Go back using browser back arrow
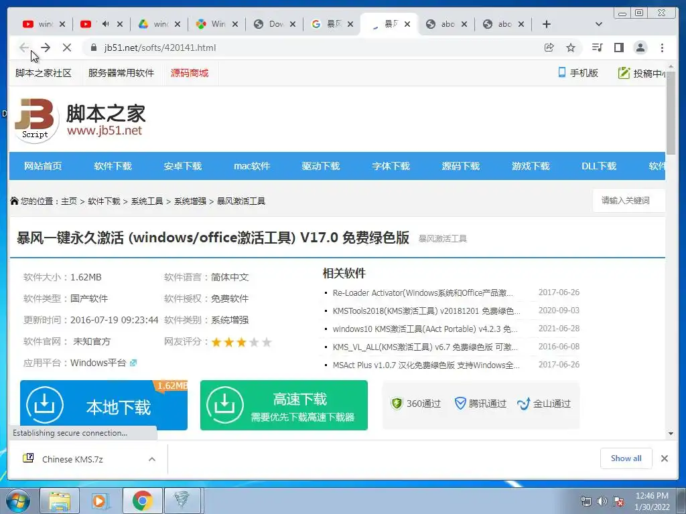The height and width of the screenshot is (514, 686). click(x=24, y=48)
